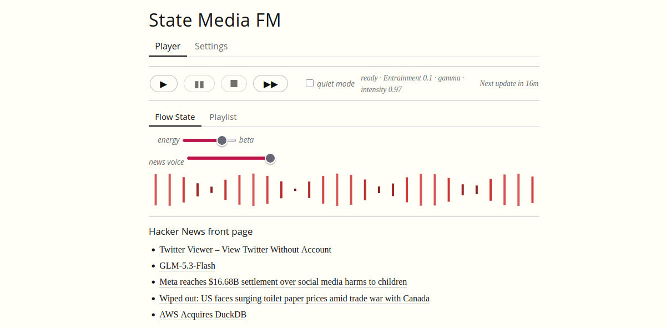Skip ahead with the fast-forward button
The image size is (666, 328).
[271, 84]
